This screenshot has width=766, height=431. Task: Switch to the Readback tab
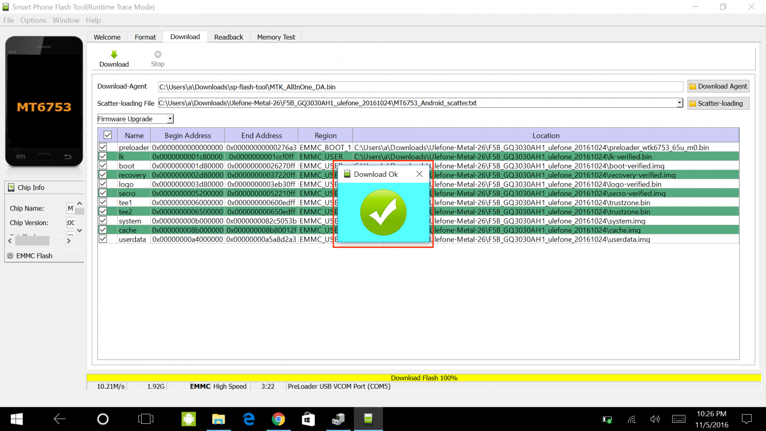coord(228,37)
